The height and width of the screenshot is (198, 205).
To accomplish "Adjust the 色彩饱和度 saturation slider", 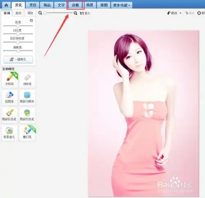I will (18, 42).
